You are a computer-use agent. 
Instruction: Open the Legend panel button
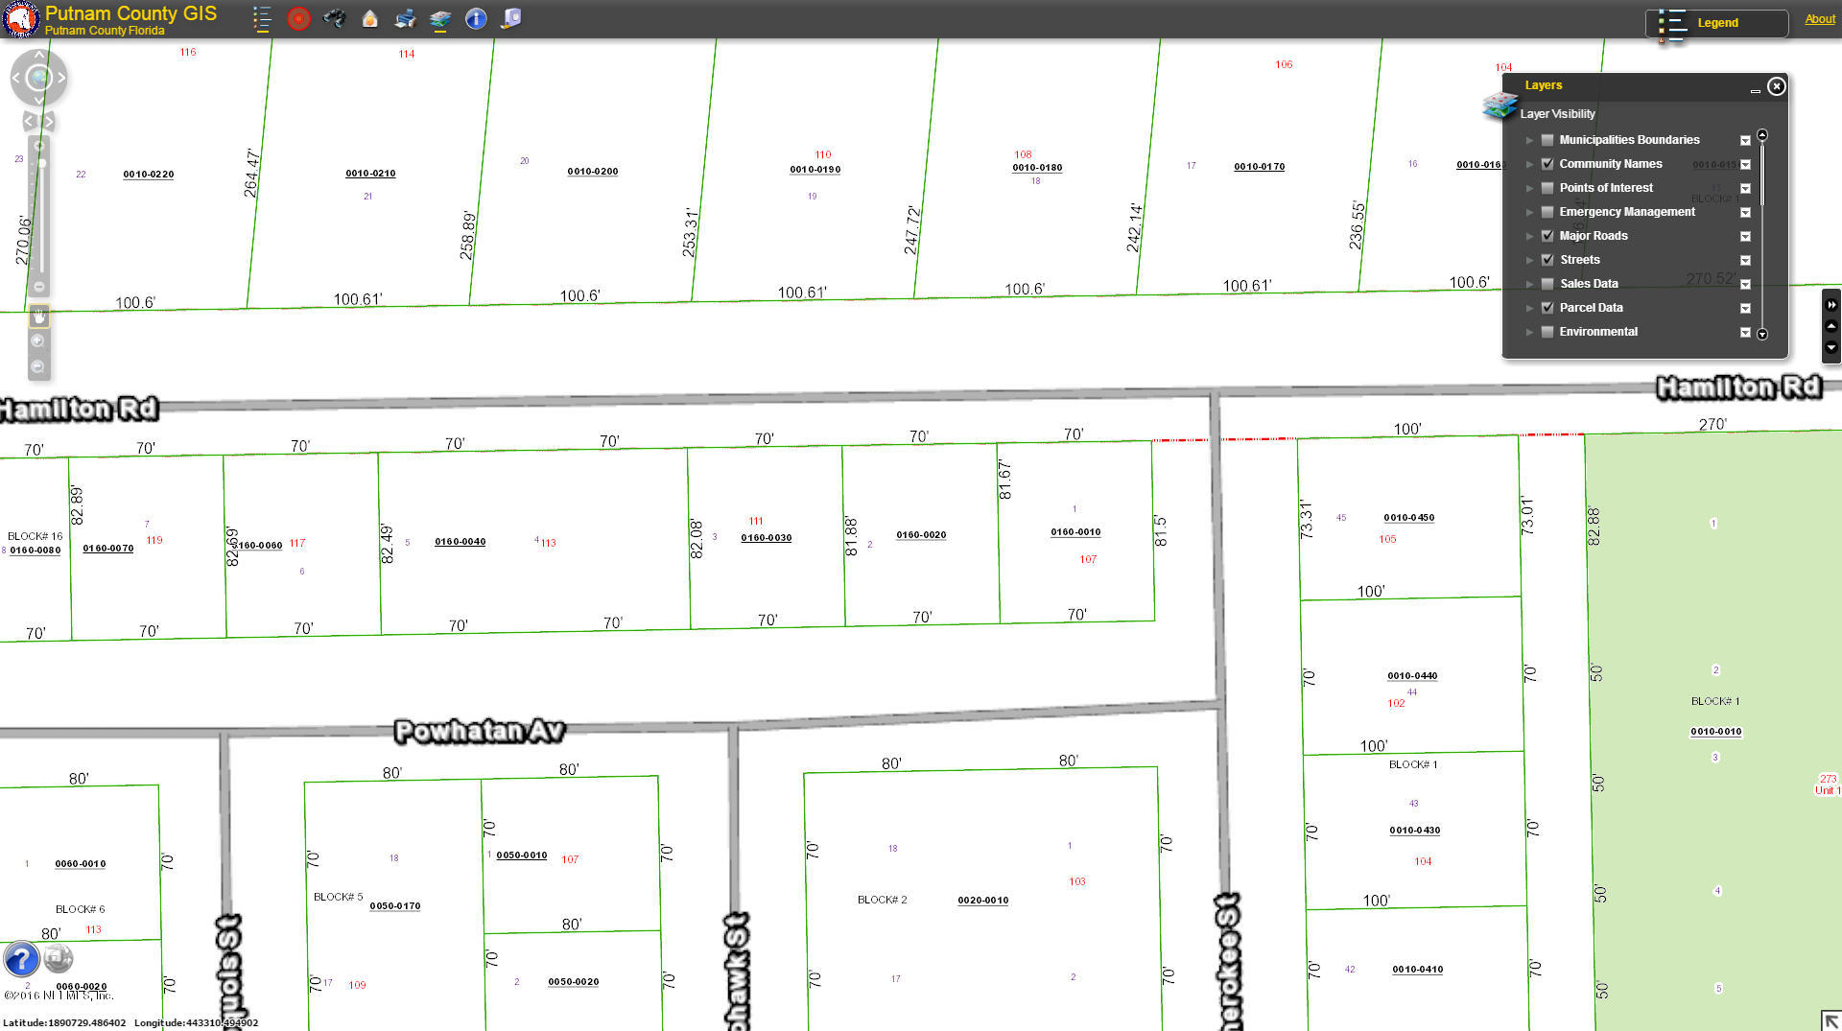tap(1717, 23)
